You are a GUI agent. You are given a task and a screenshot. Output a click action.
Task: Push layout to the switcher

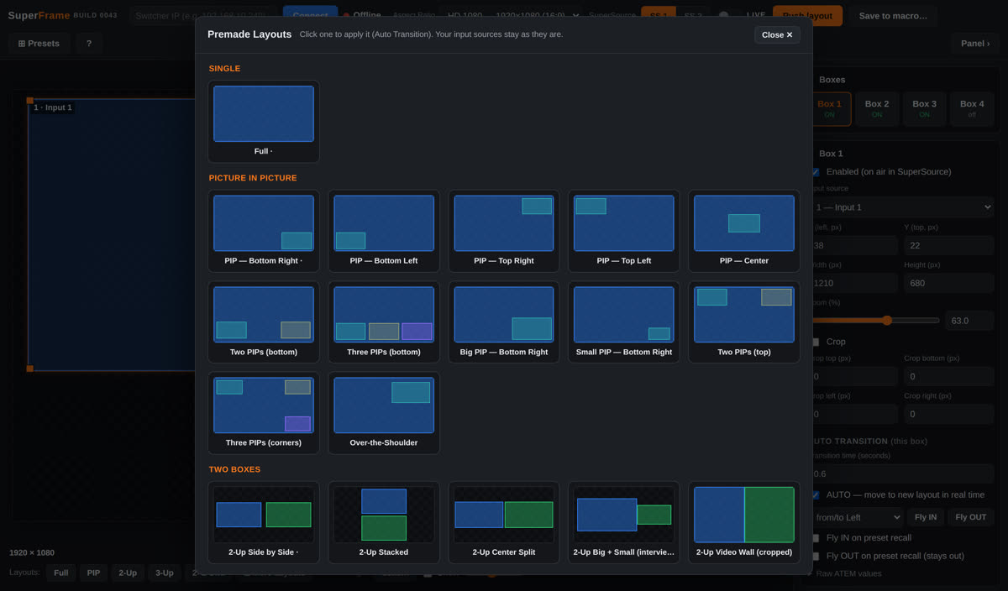[x=807, y=15]
